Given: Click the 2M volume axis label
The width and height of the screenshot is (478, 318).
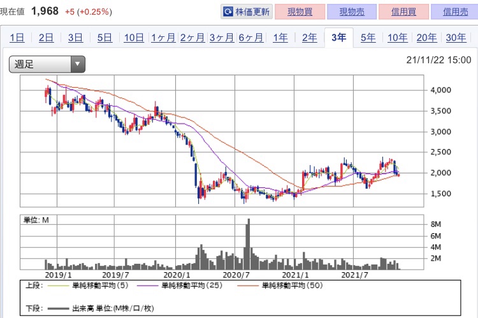Looking at the screenshot, I should point(436,259).
